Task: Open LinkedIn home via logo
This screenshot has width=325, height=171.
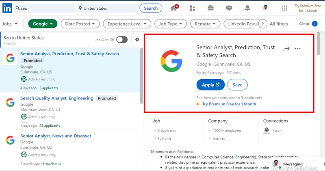Action: [x=7, y=8]
